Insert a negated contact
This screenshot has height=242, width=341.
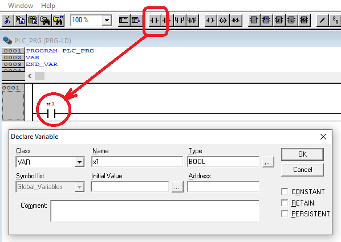pos(167,20)
